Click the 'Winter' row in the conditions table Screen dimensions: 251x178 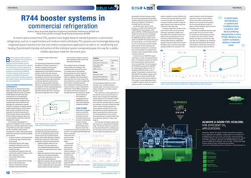pyautogui.click(x=106, y=72)
